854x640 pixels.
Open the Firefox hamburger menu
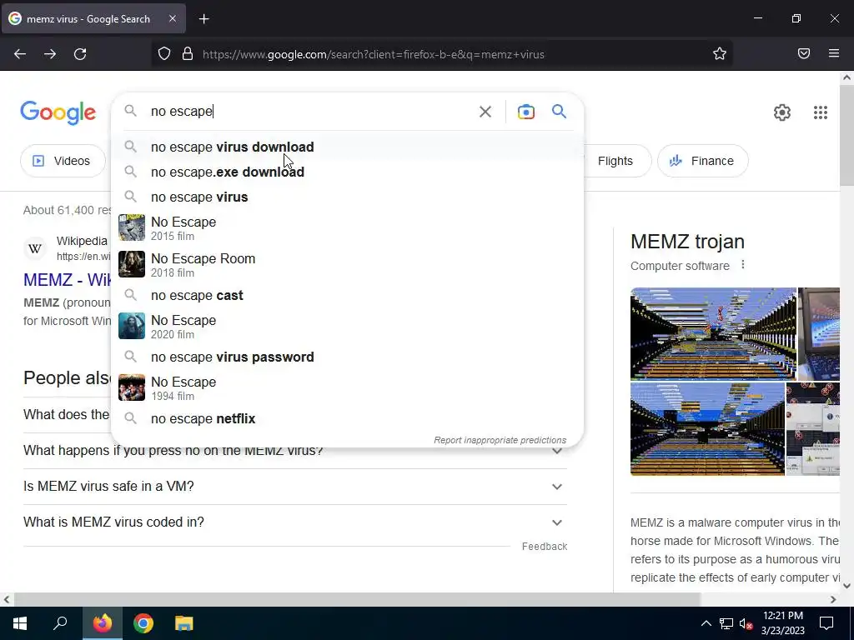[x=834, y=53]
